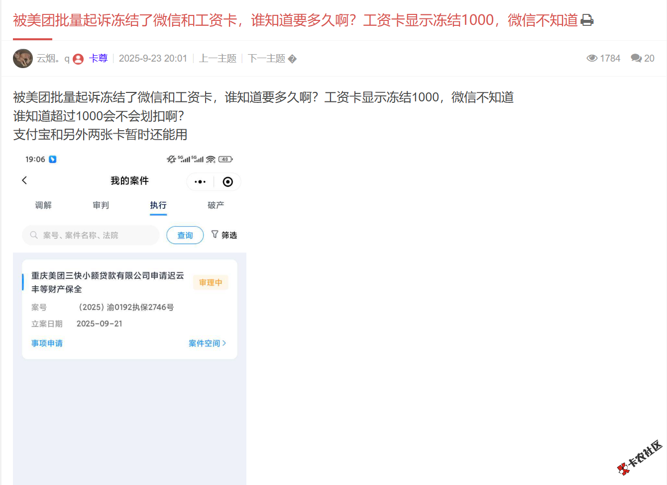Click the 上一主题 previous topic link
This screenshot has width=667, height=485.
coord(218,58)
